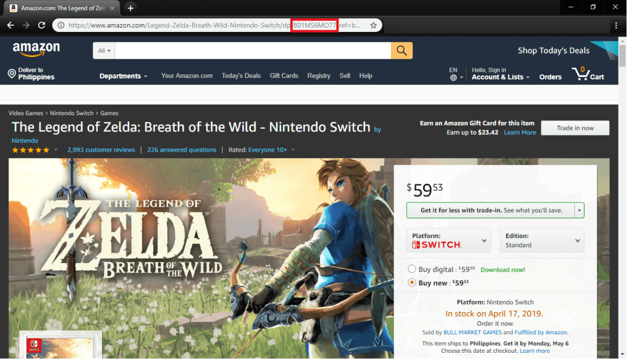Select the Buy new radio option
The width and height of the screenshot is (628, 359).
[412, 283]
